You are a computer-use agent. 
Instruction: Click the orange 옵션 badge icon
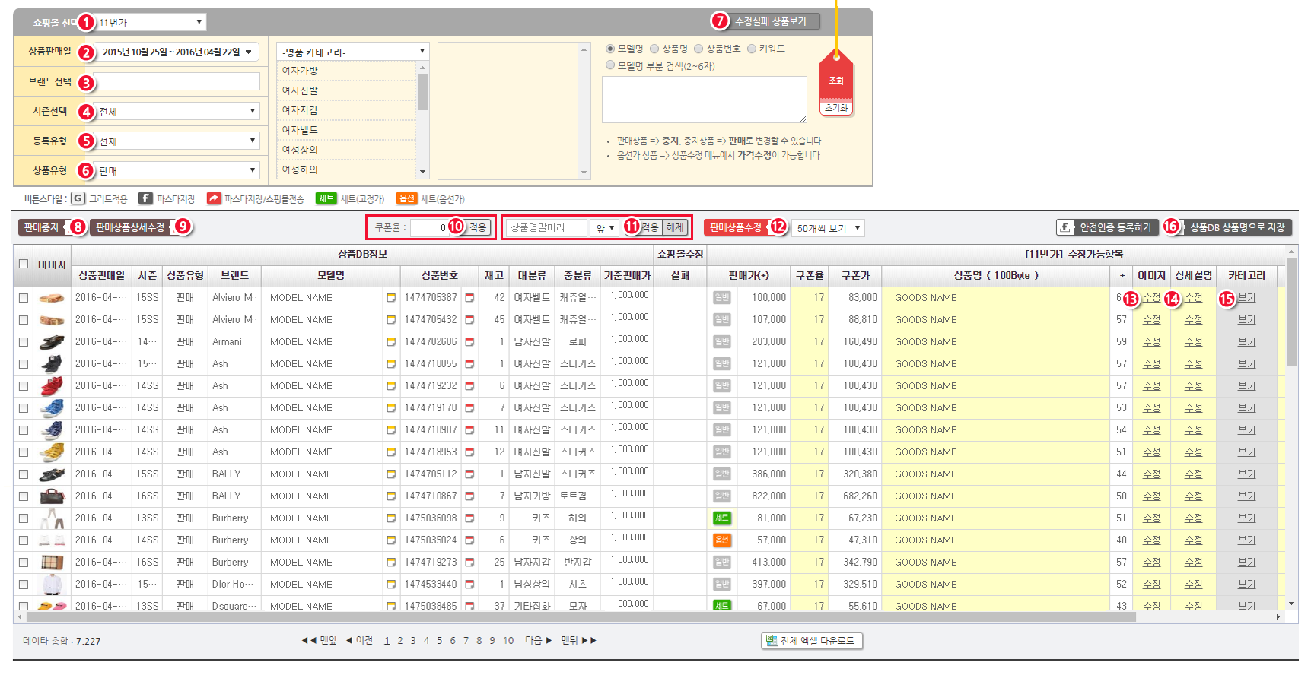click(407, 198)
